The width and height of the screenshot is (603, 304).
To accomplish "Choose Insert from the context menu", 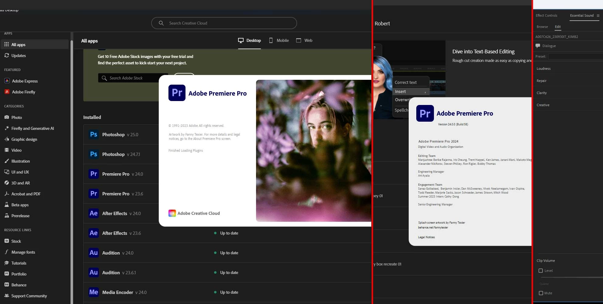I will pos(411,91).
